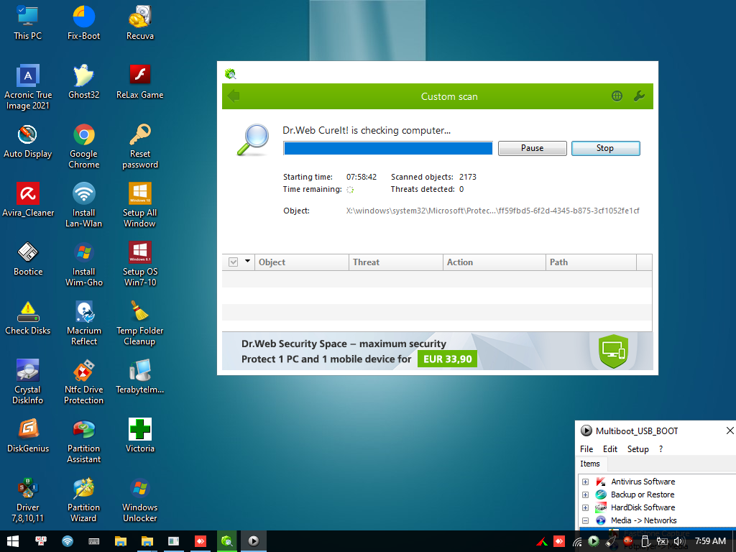The width and height of the screenshot is (736, 552).
Task: Open File menu in Multiboot_USB_BOOT
Action: (586, 449)
